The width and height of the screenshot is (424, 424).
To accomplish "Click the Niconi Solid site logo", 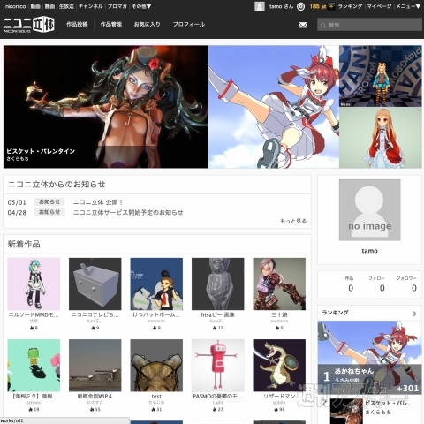I will tap(29, 24).
